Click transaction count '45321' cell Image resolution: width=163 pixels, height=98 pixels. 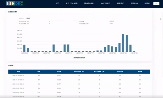point(59,76)
